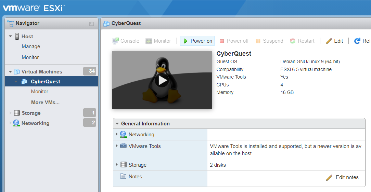Collapse the CyberQuest tree node arrow
The width and height of the screenshot is (371, 192).
point(16,82)
